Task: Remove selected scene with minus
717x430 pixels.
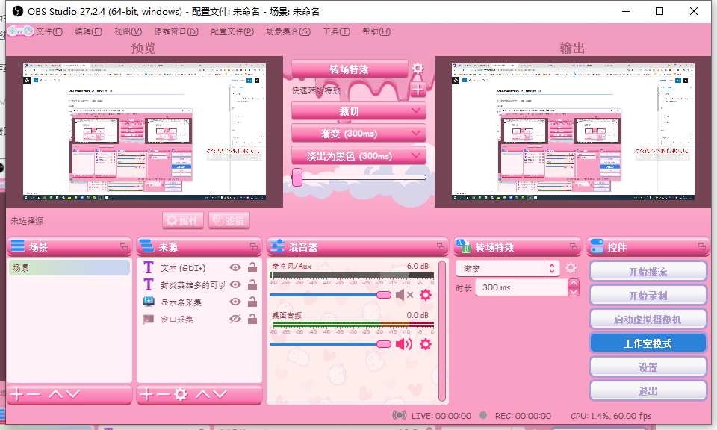Action: tap(34, 394)
